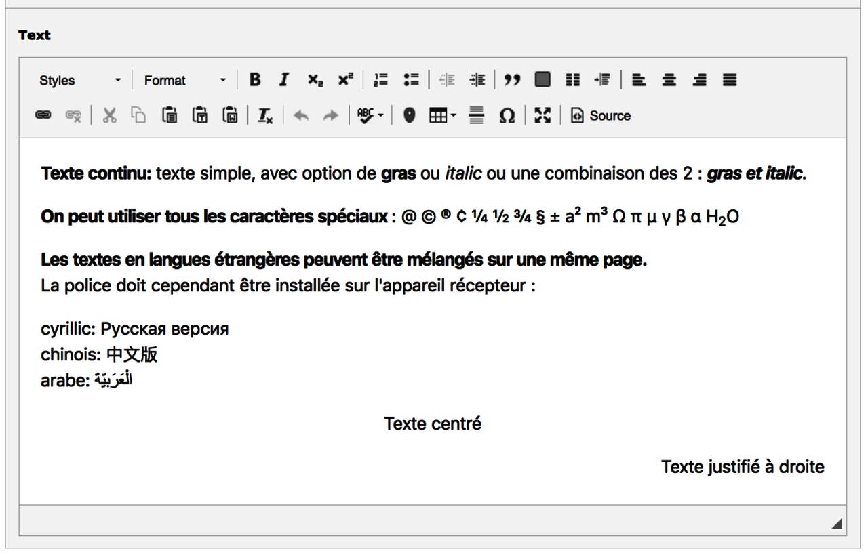Image resolution: width=868 pixels, height=557 pixels.
Task: Toggle bold formatting
Action: (255, 81)
